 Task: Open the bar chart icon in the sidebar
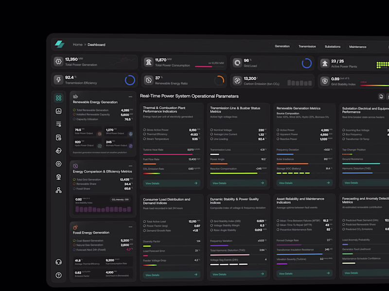[58, 111]
